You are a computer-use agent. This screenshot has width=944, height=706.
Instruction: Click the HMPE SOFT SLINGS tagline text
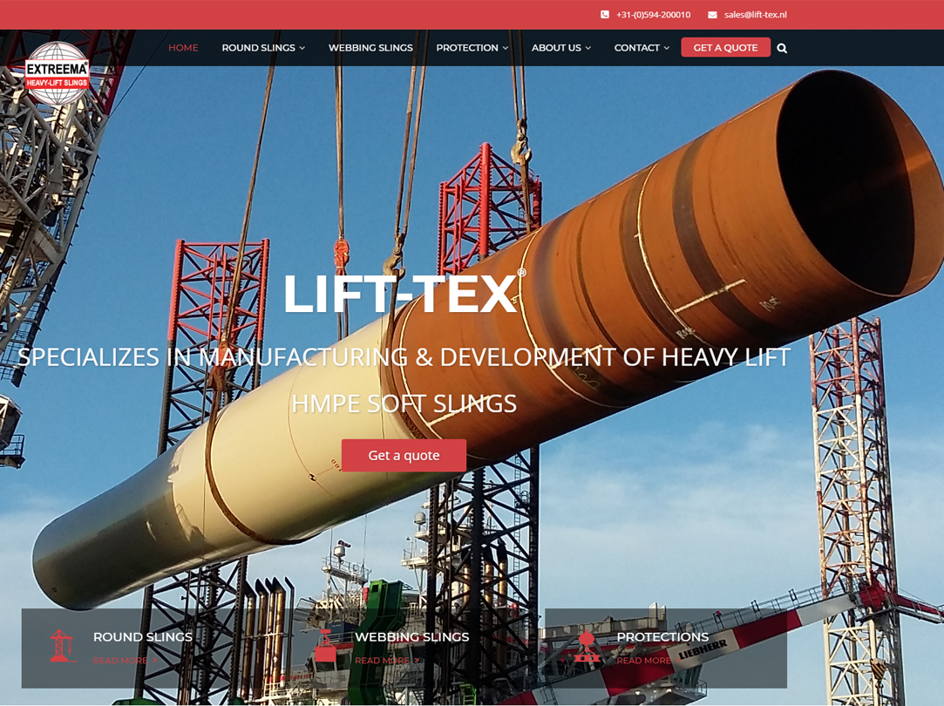point(404,404)
